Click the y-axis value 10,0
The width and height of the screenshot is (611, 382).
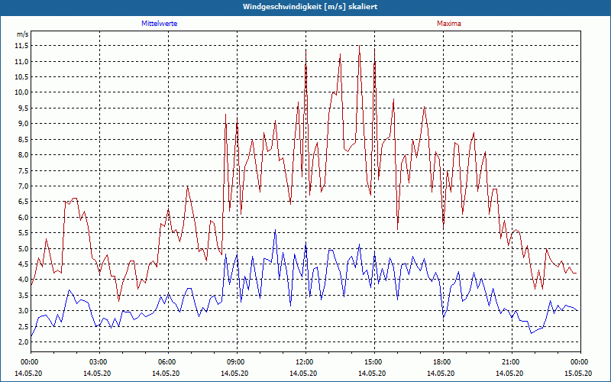pos(22,92)
